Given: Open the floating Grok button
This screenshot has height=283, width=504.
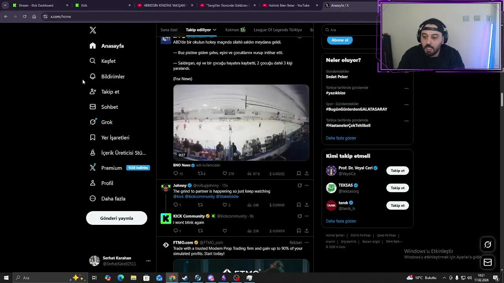Looking at the screenshot, I should [x=487, y=244].
